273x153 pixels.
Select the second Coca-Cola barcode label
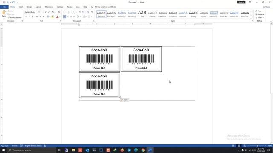point(141,59)
